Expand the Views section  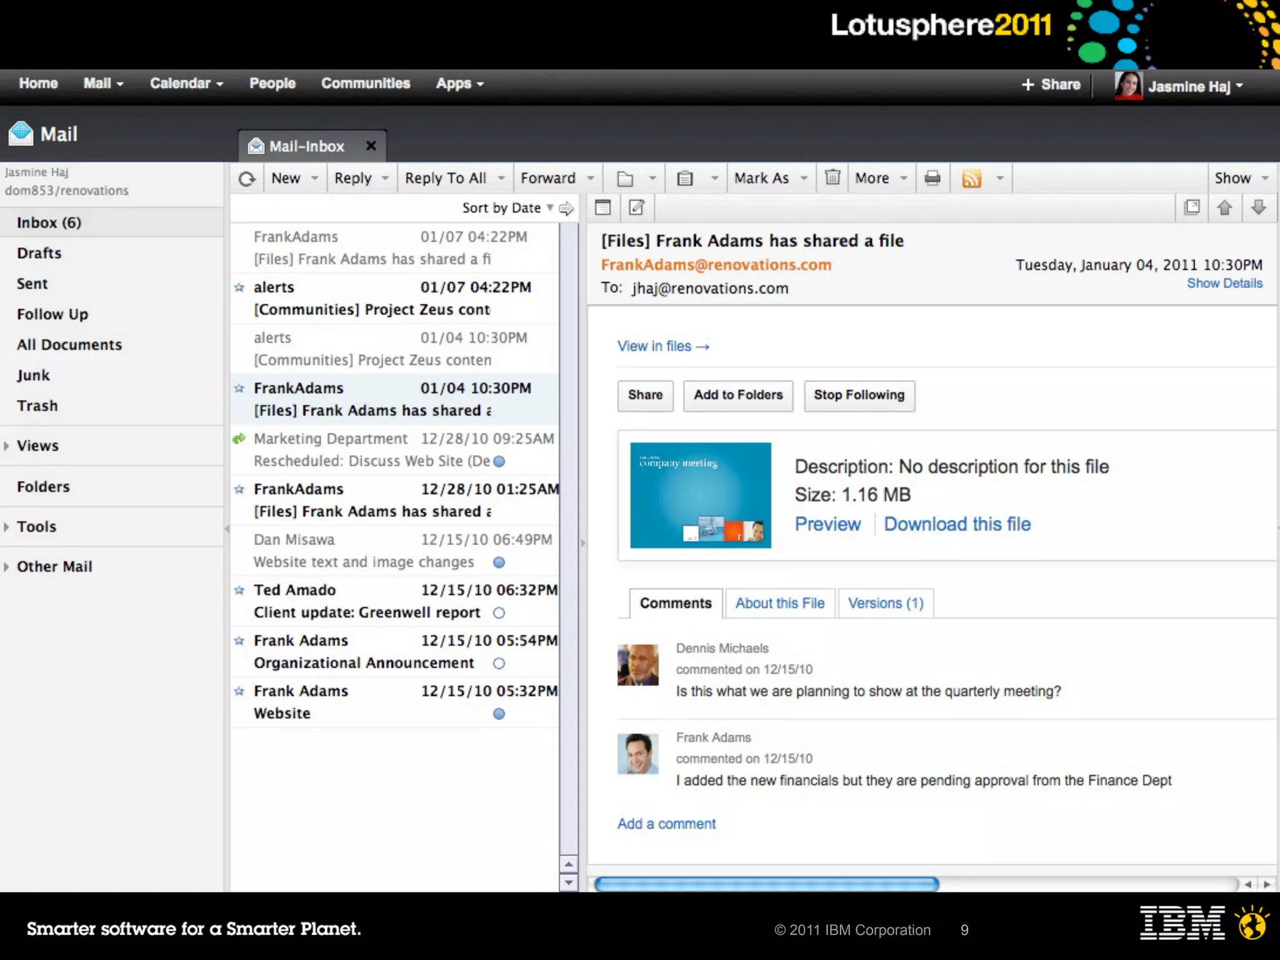coord(6,446)
